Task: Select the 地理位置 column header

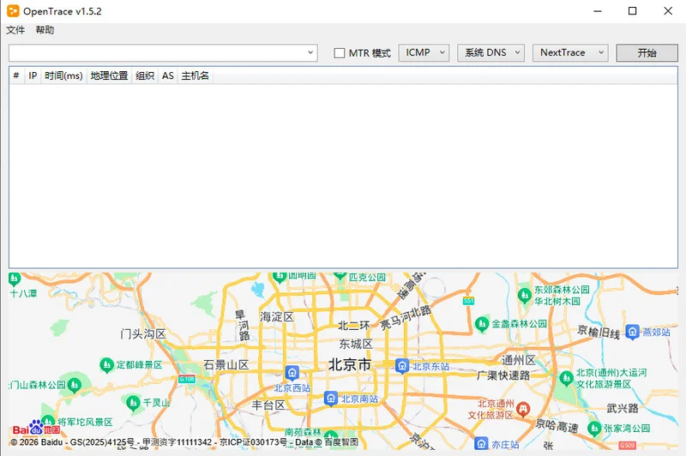Action: click(x=110, y=75)
